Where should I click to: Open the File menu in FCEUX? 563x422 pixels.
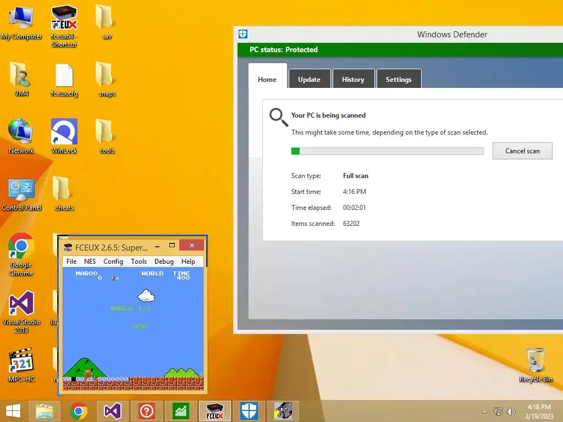[71, 261]
